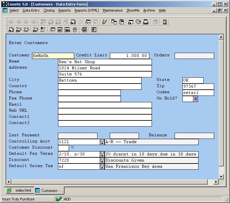
Task: Open the Maintenance menu
Action: pos(112,10)
